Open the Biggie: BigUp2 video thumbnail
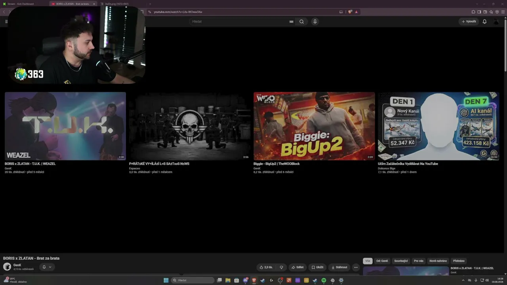The height and width of the screenshot is (285, 507). pyautogui.click(x=314, y=126)
